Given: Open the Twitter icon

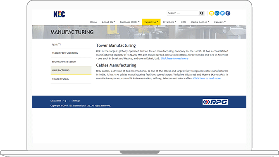Looking at the screenshot, I should pos(222,13).
